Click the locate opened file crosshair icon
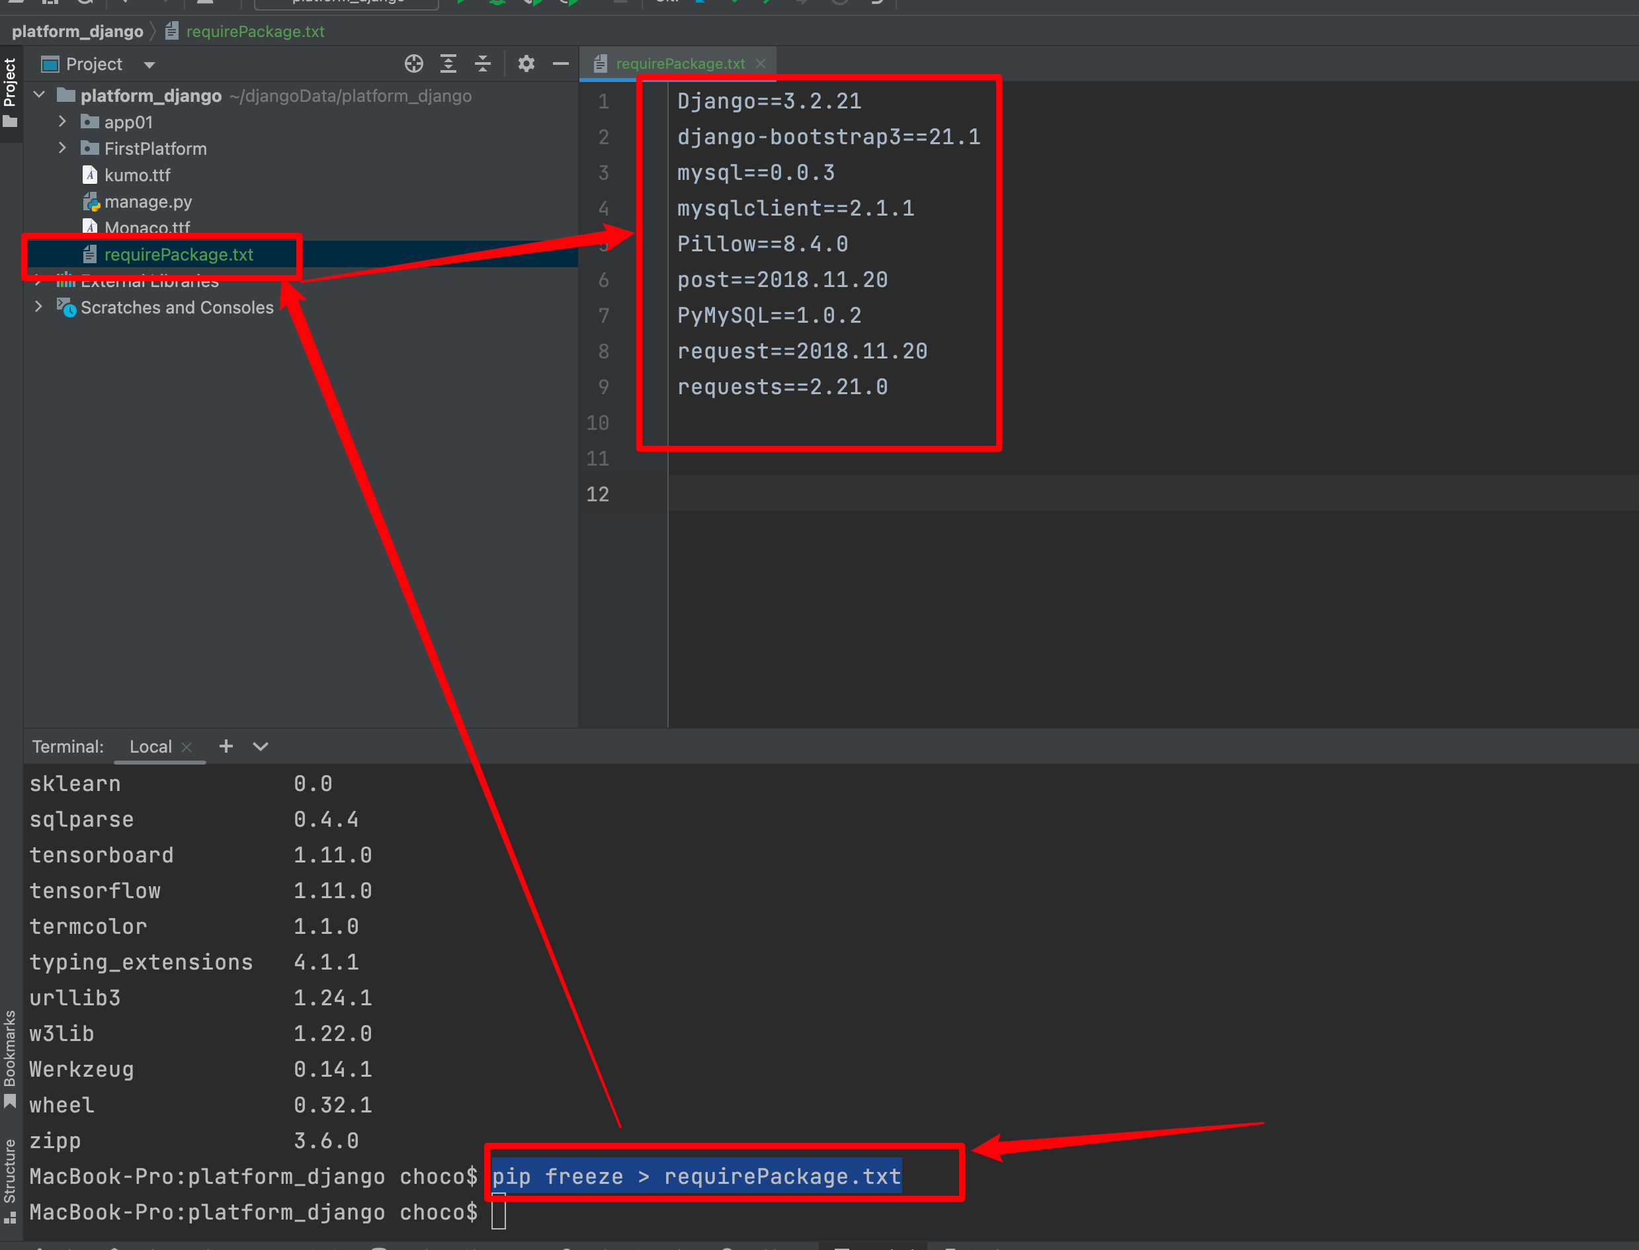This screenshot has height=1250, width=1639. click(413, 64)
